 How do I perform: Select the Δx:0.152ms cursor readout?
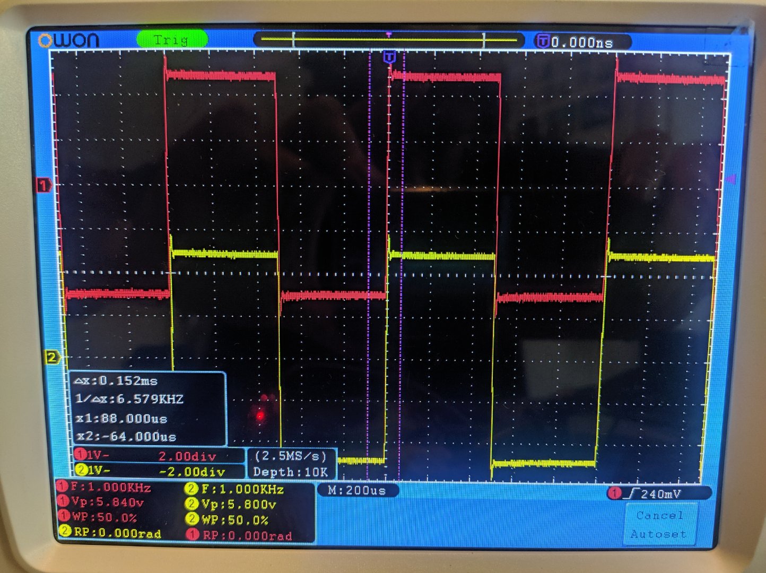(116, 381)
